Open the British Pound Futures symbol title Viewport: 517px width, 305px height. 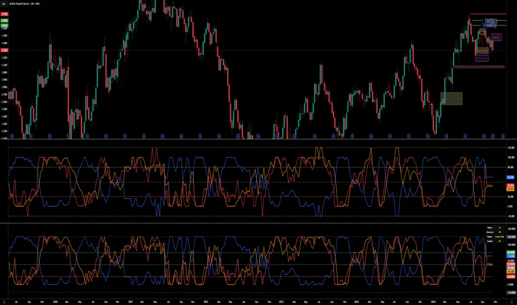coord(25,4)
